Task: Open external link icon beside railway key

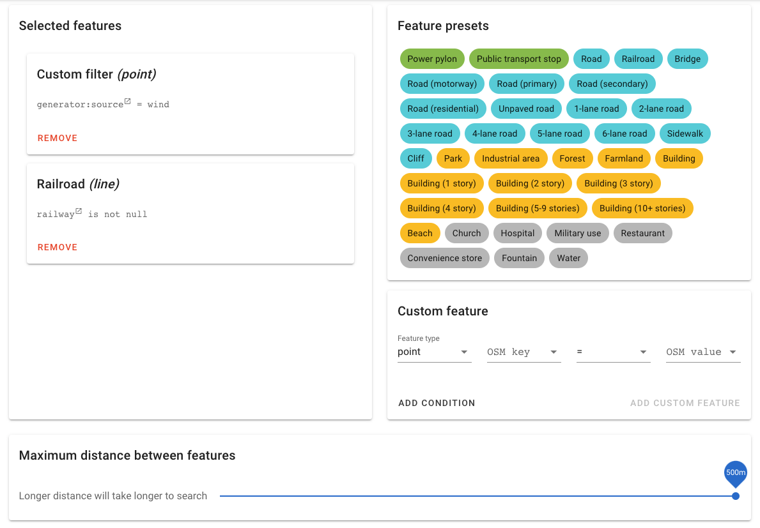Action: (79, 211)
